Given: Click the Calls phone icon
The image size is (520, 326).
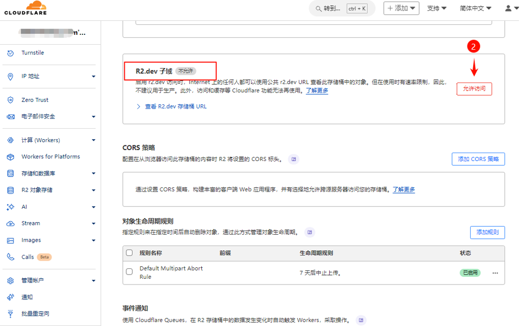Looking at the screenshot, I should point(10,257).
